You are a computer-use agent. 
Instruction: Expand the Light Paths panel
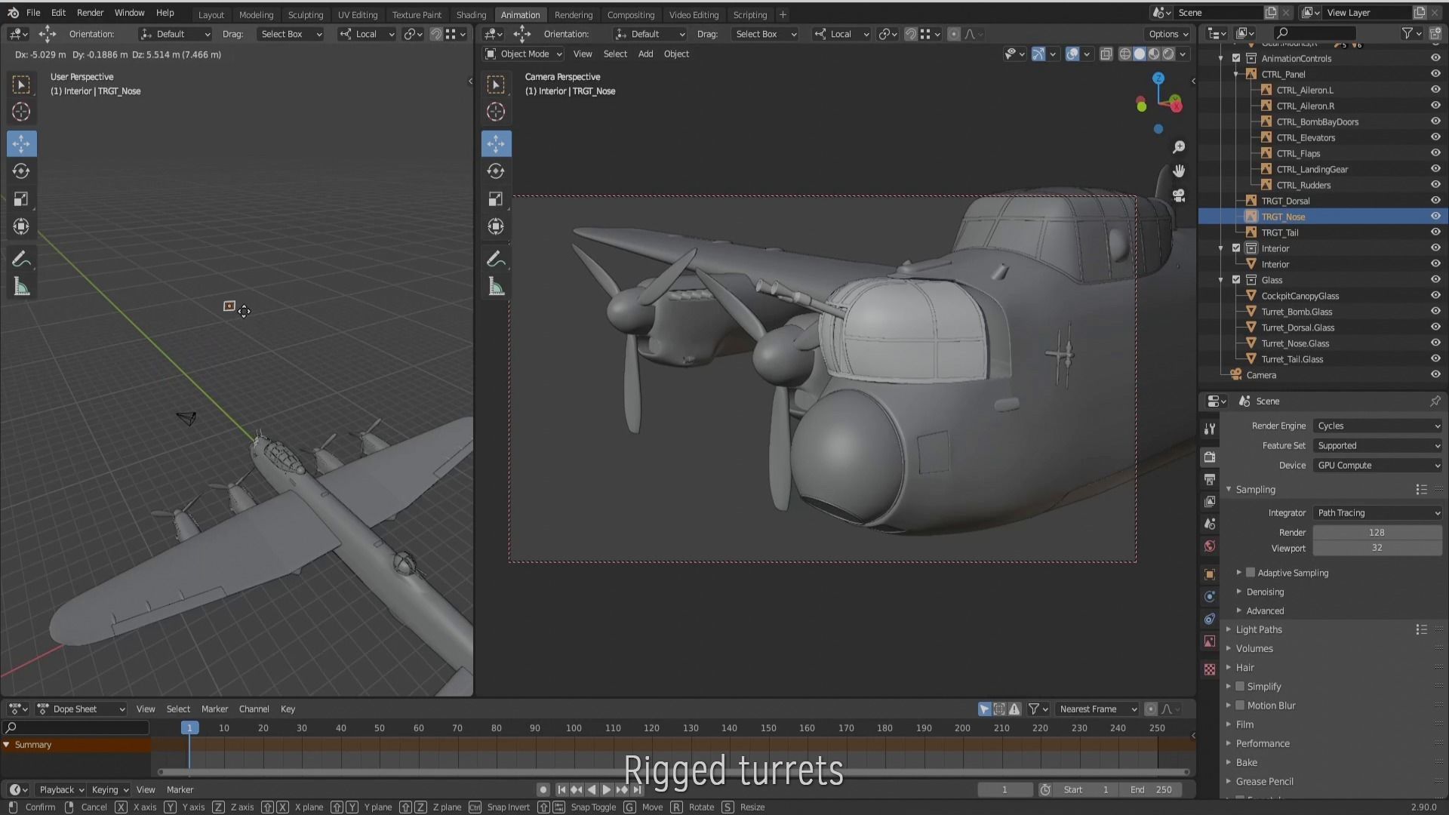(x=1259, y=629)
